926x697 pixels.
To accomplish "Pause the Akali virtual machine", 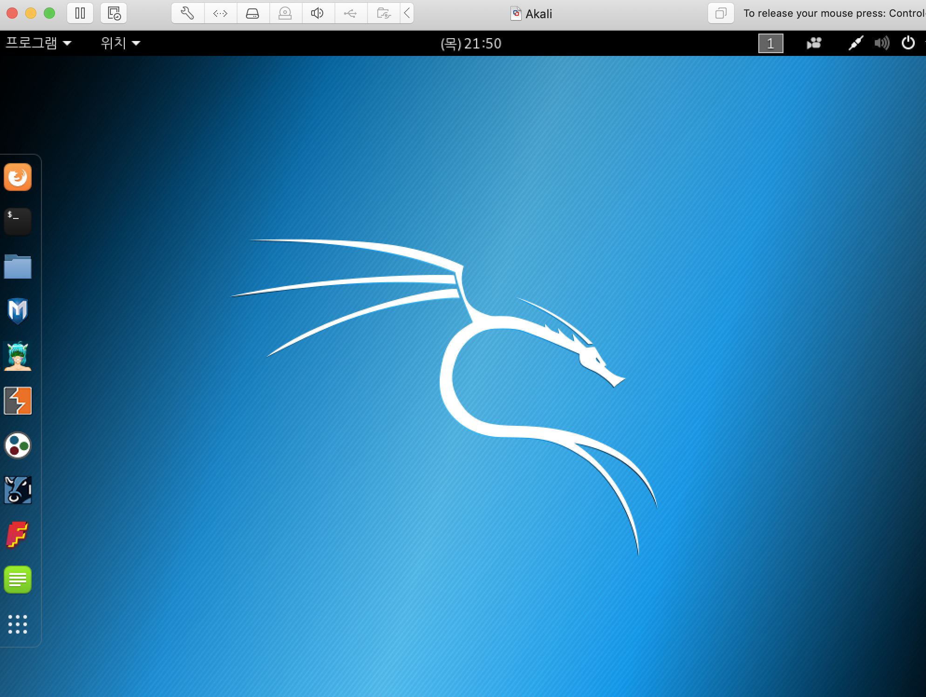I will pos(80,13).
